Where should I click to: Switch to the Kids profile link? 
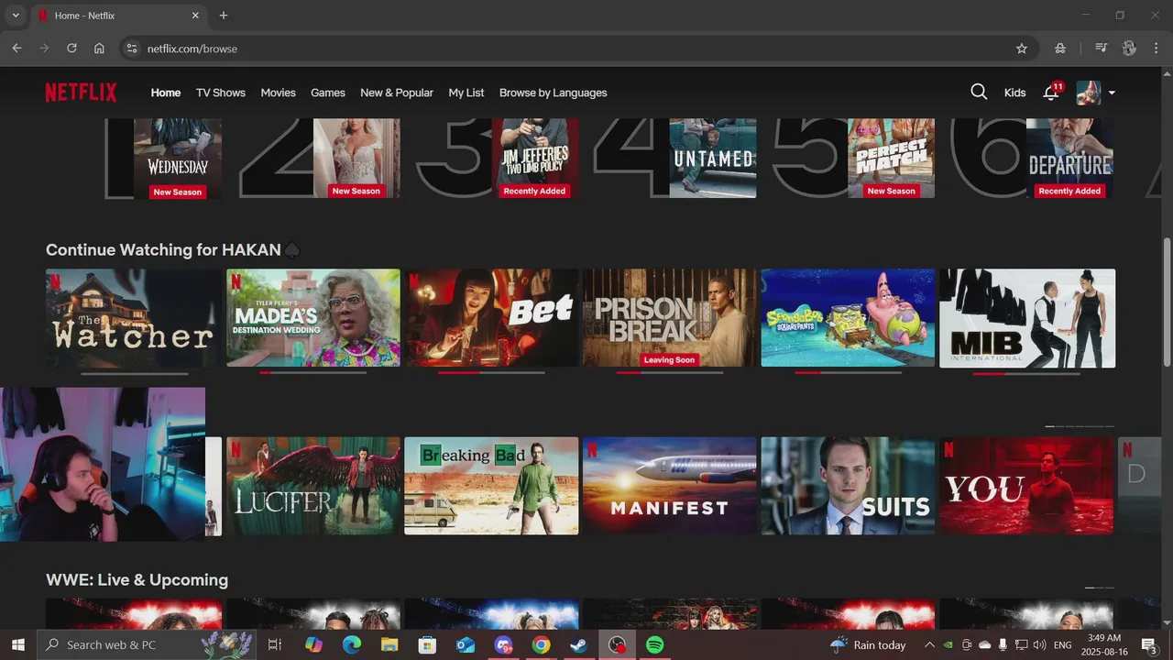pos(1014,93)
